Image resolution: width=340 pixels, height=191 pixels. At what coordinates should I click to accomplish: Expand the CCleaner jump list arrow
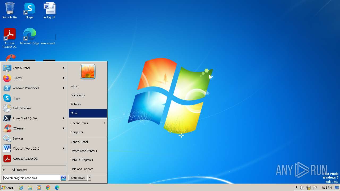(x=64, y=128)
